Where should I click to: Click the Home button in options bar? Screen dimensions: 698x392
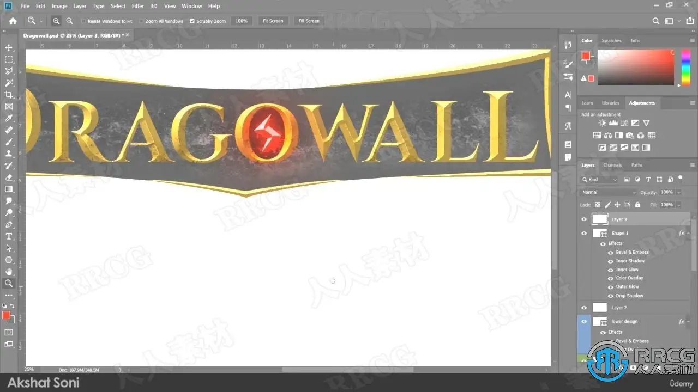(13, 21)
